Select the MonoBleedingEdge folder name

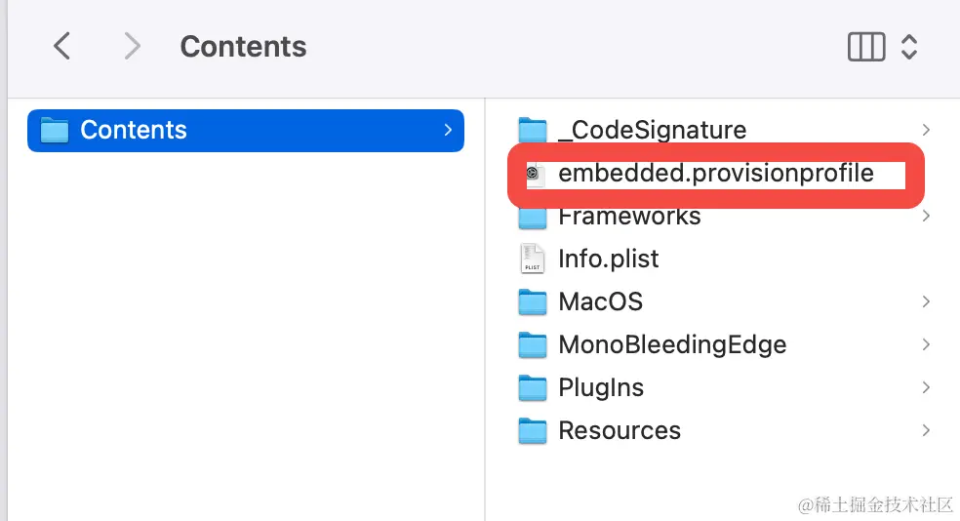tap(672, 345)
